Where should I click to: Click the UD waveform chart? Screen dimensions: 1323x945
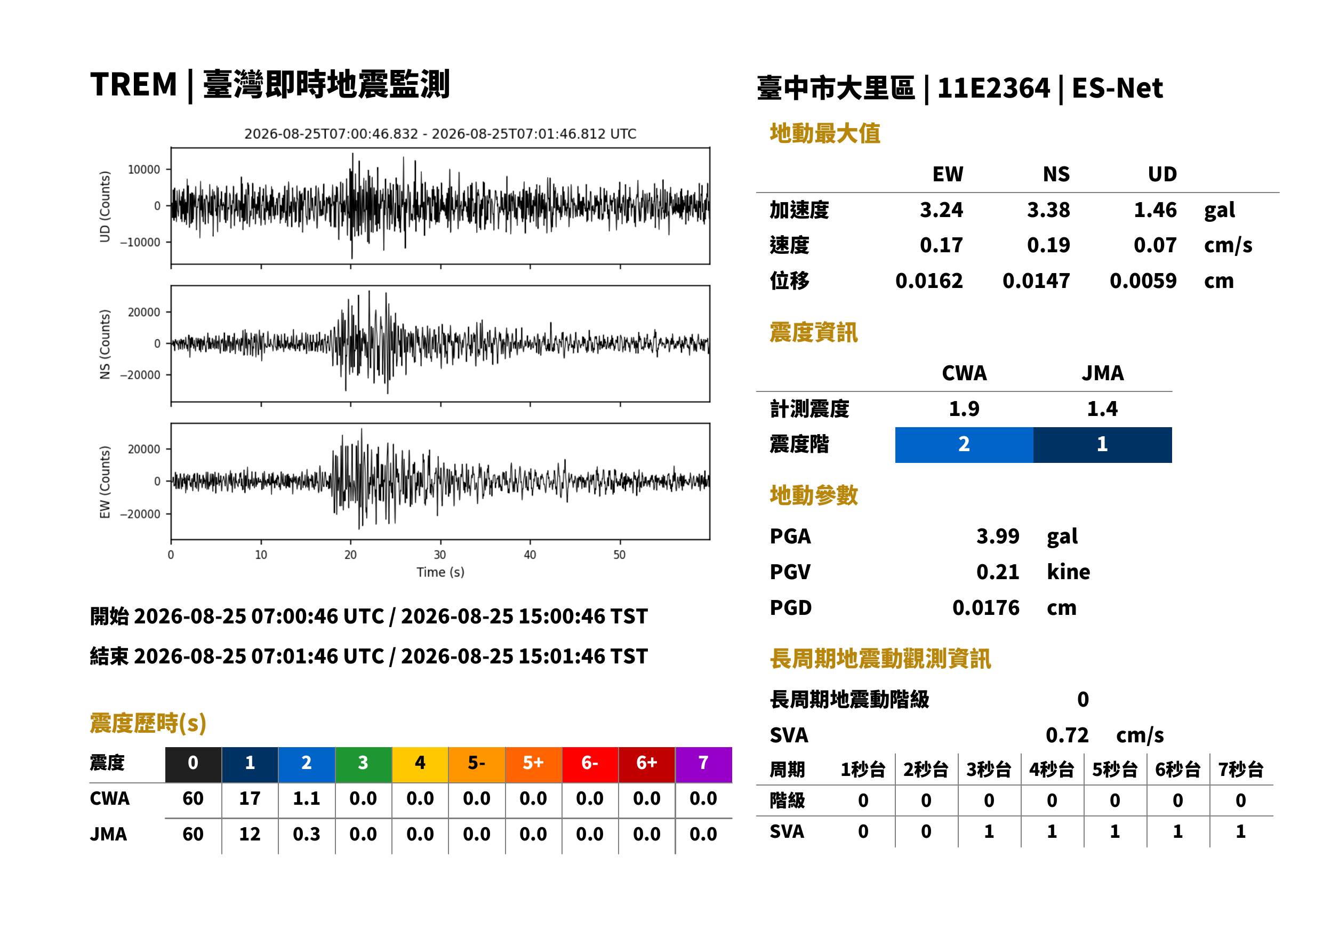point(440,206)
